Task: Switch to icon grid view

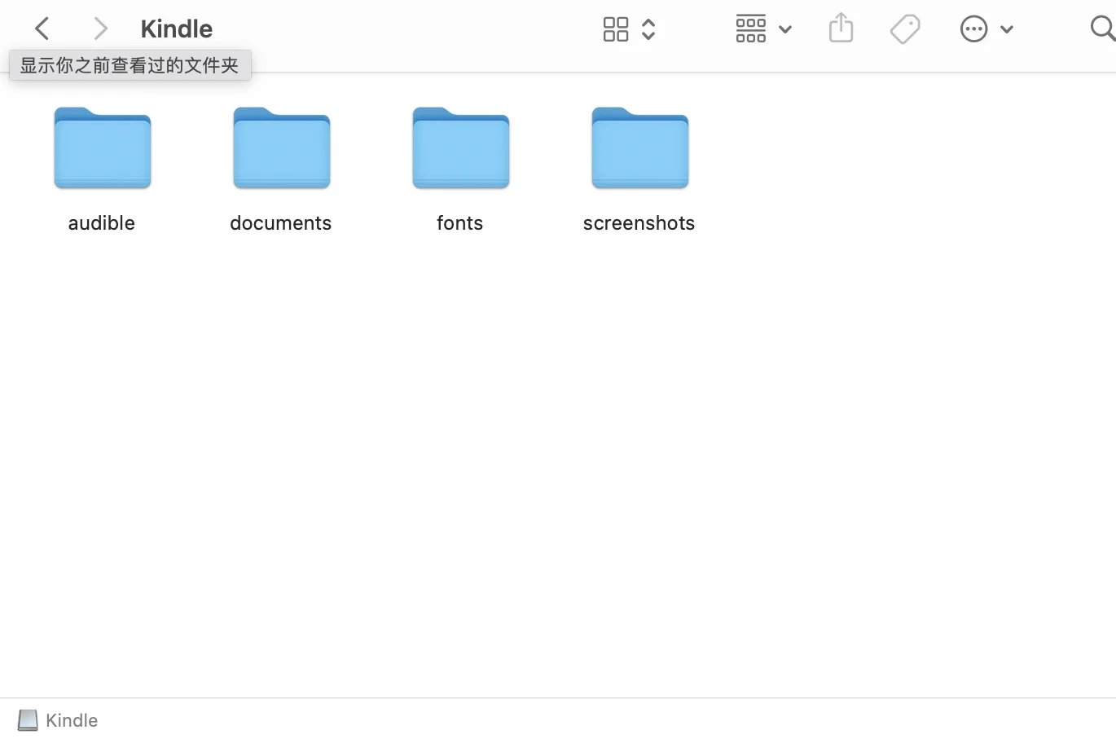Action: pyautogui.click(x=616, y=29)
